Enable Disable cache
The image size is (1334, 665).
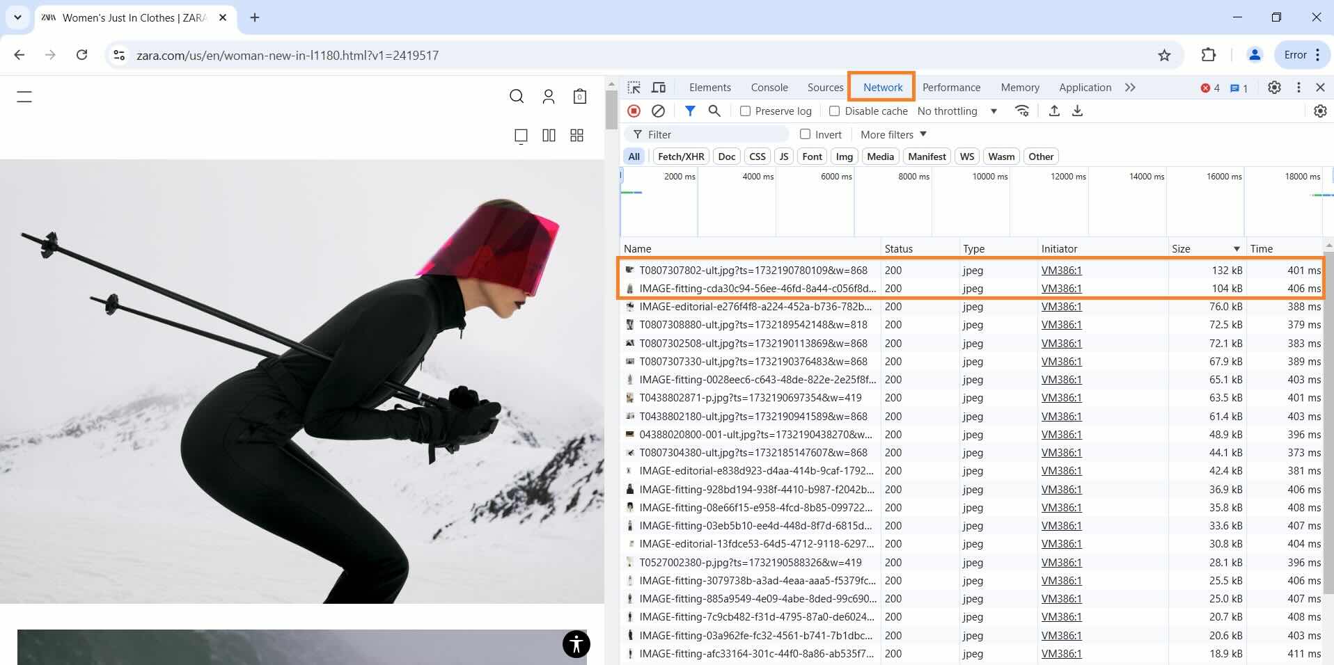point(835,111)
